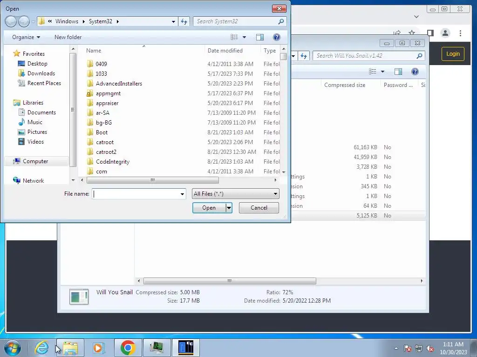The image size is (477, 357).
Task: Select the CodeIntegrity folder
Action: click(x=113, y=161)
